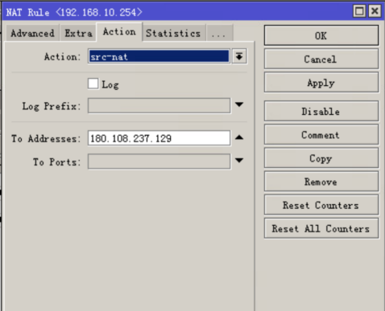Click the src-nat Action field
Screen dimensions: 385x311
[159, 56]
